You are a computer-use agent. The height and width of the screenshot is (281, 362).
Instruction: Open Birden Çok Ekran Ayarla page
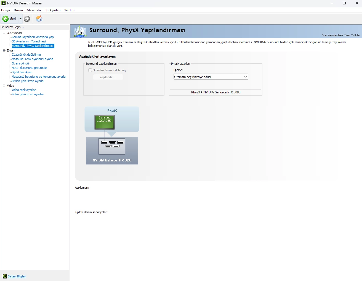click(x=27, y=81)
